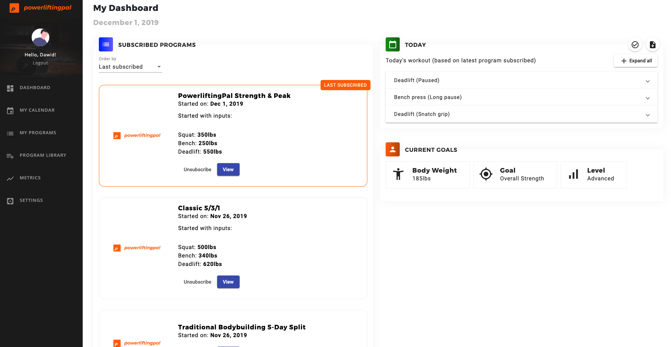671x347 pixels.
Task: Click powerliftingpal logo in Strength & Peak card
Action: click(x=137, y=136)
